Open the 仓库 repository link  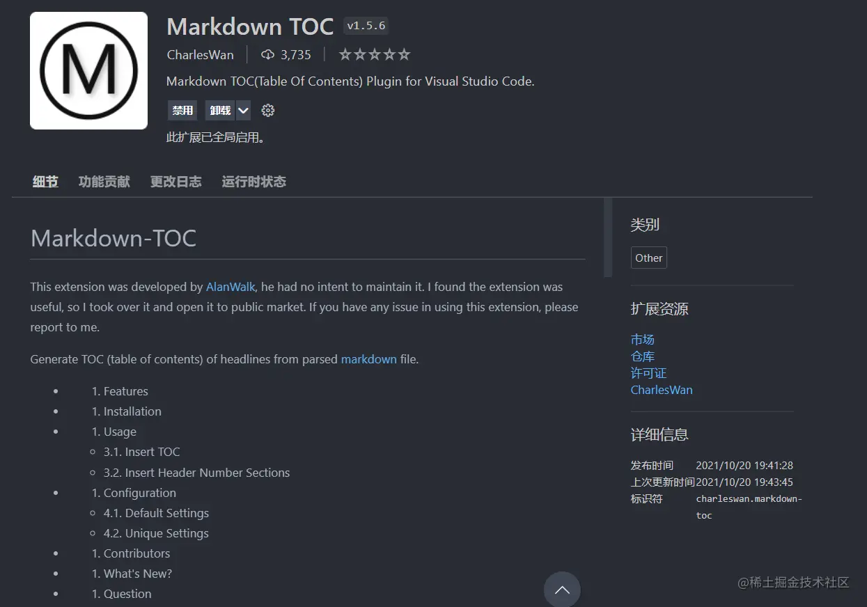(643, 356)
